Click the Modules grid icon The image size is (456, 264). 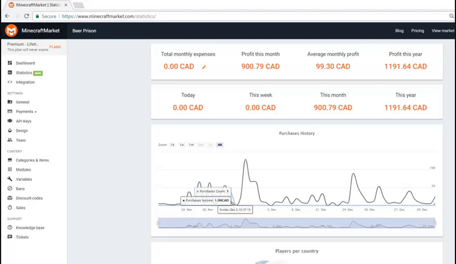pos(10,170)
